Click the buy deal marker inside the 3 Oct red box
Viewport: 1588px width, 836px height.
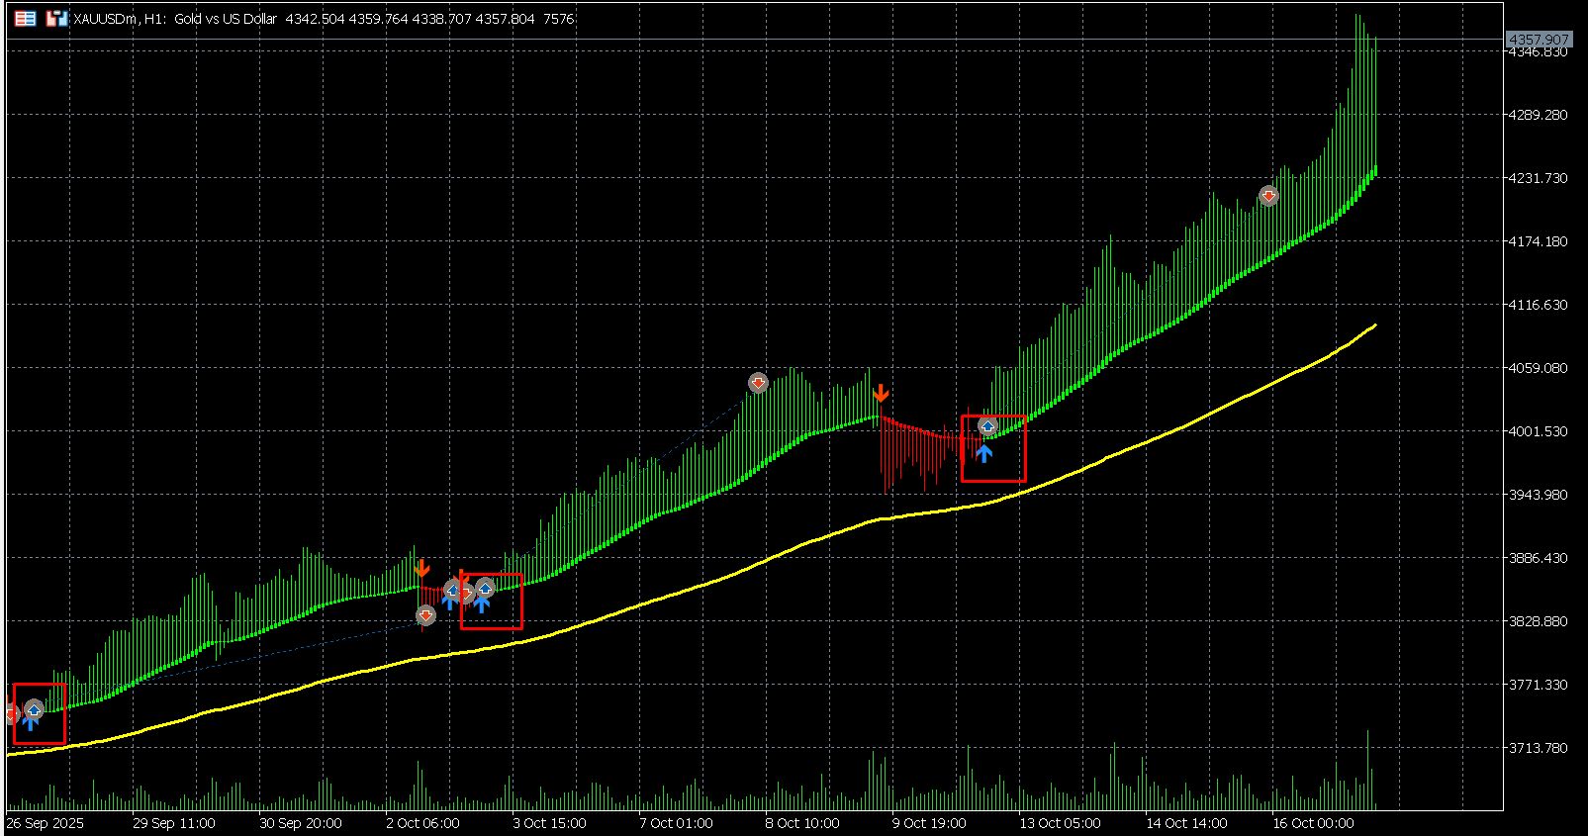tap(485, 589)
